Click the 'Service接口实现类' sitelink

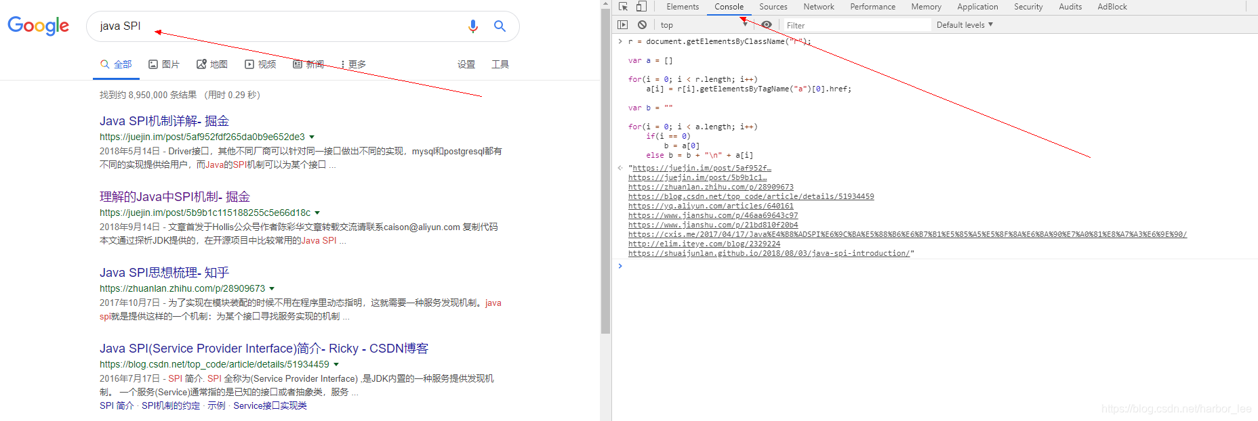click(270, 405)
